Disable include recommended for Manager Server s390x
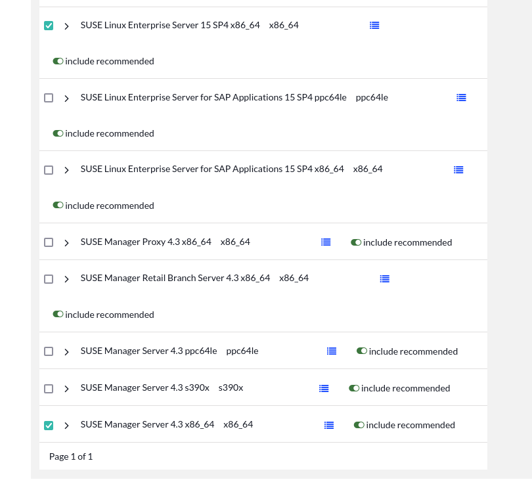Viewport: 532px width, 486px height. click(x=354, y=387)
